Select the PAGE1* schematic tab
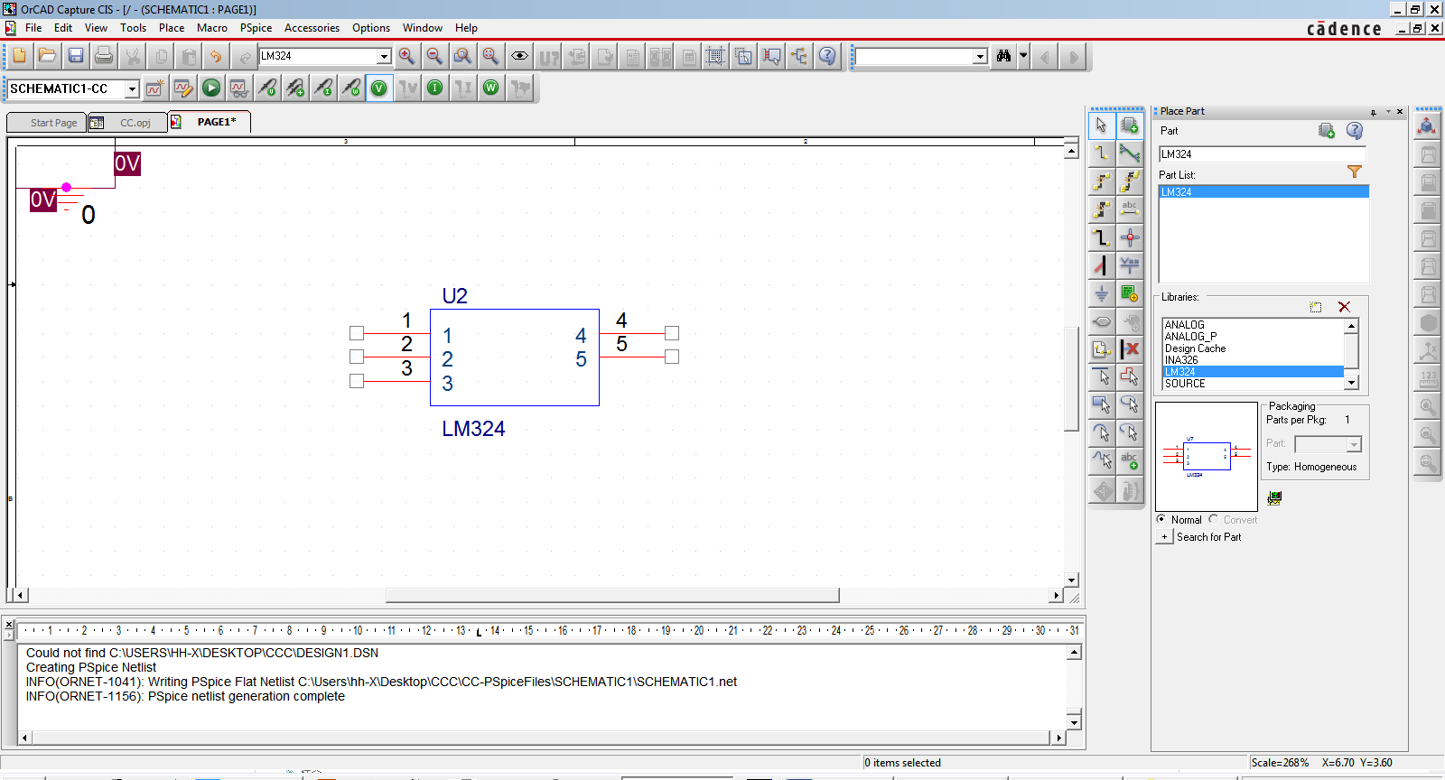 [210, 122]
